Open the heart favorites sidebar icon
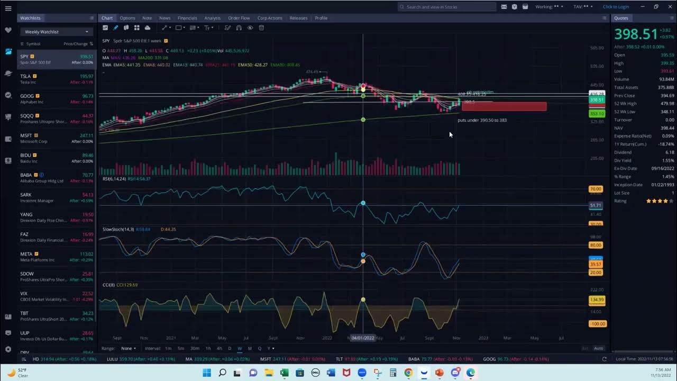Screen dimensions: 677x381 [x=8, y=30]
